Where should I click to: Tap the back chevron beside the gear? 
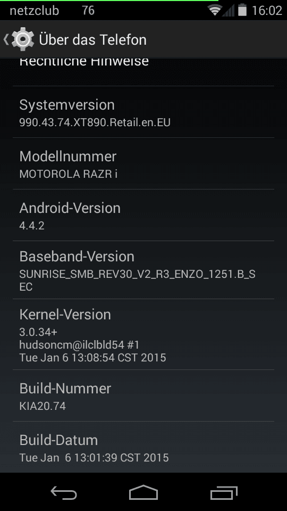pos(6,39)
